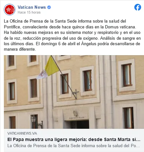
Task: Open headline "El Papa muestra una ligera mejoría"
Action: (x=74, y=139)
